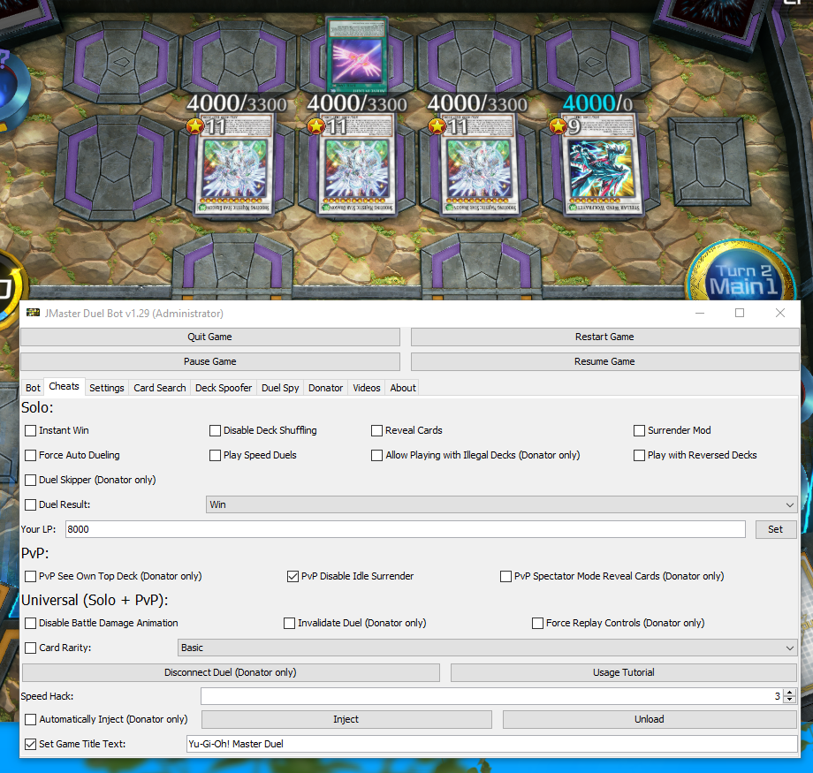
Task: Click Disconnect Duel (Donator only) button
Action: [x=231, y=672]
